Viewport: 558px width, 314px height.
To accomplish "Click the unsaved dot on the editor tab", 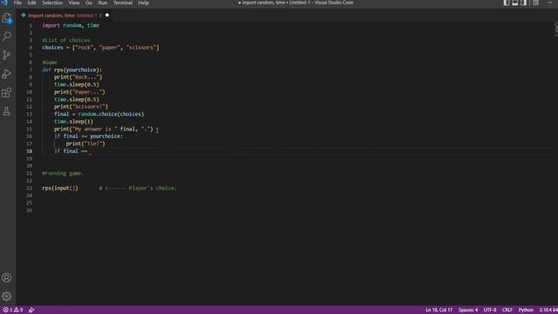I will coord(107,16).
